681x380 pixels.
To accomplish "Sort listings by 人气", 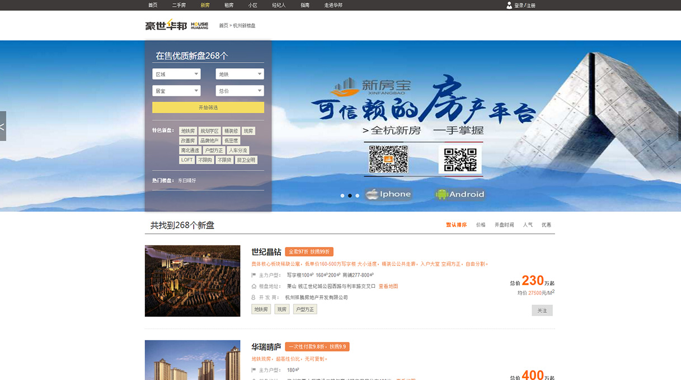I will [x=528, y=225].
